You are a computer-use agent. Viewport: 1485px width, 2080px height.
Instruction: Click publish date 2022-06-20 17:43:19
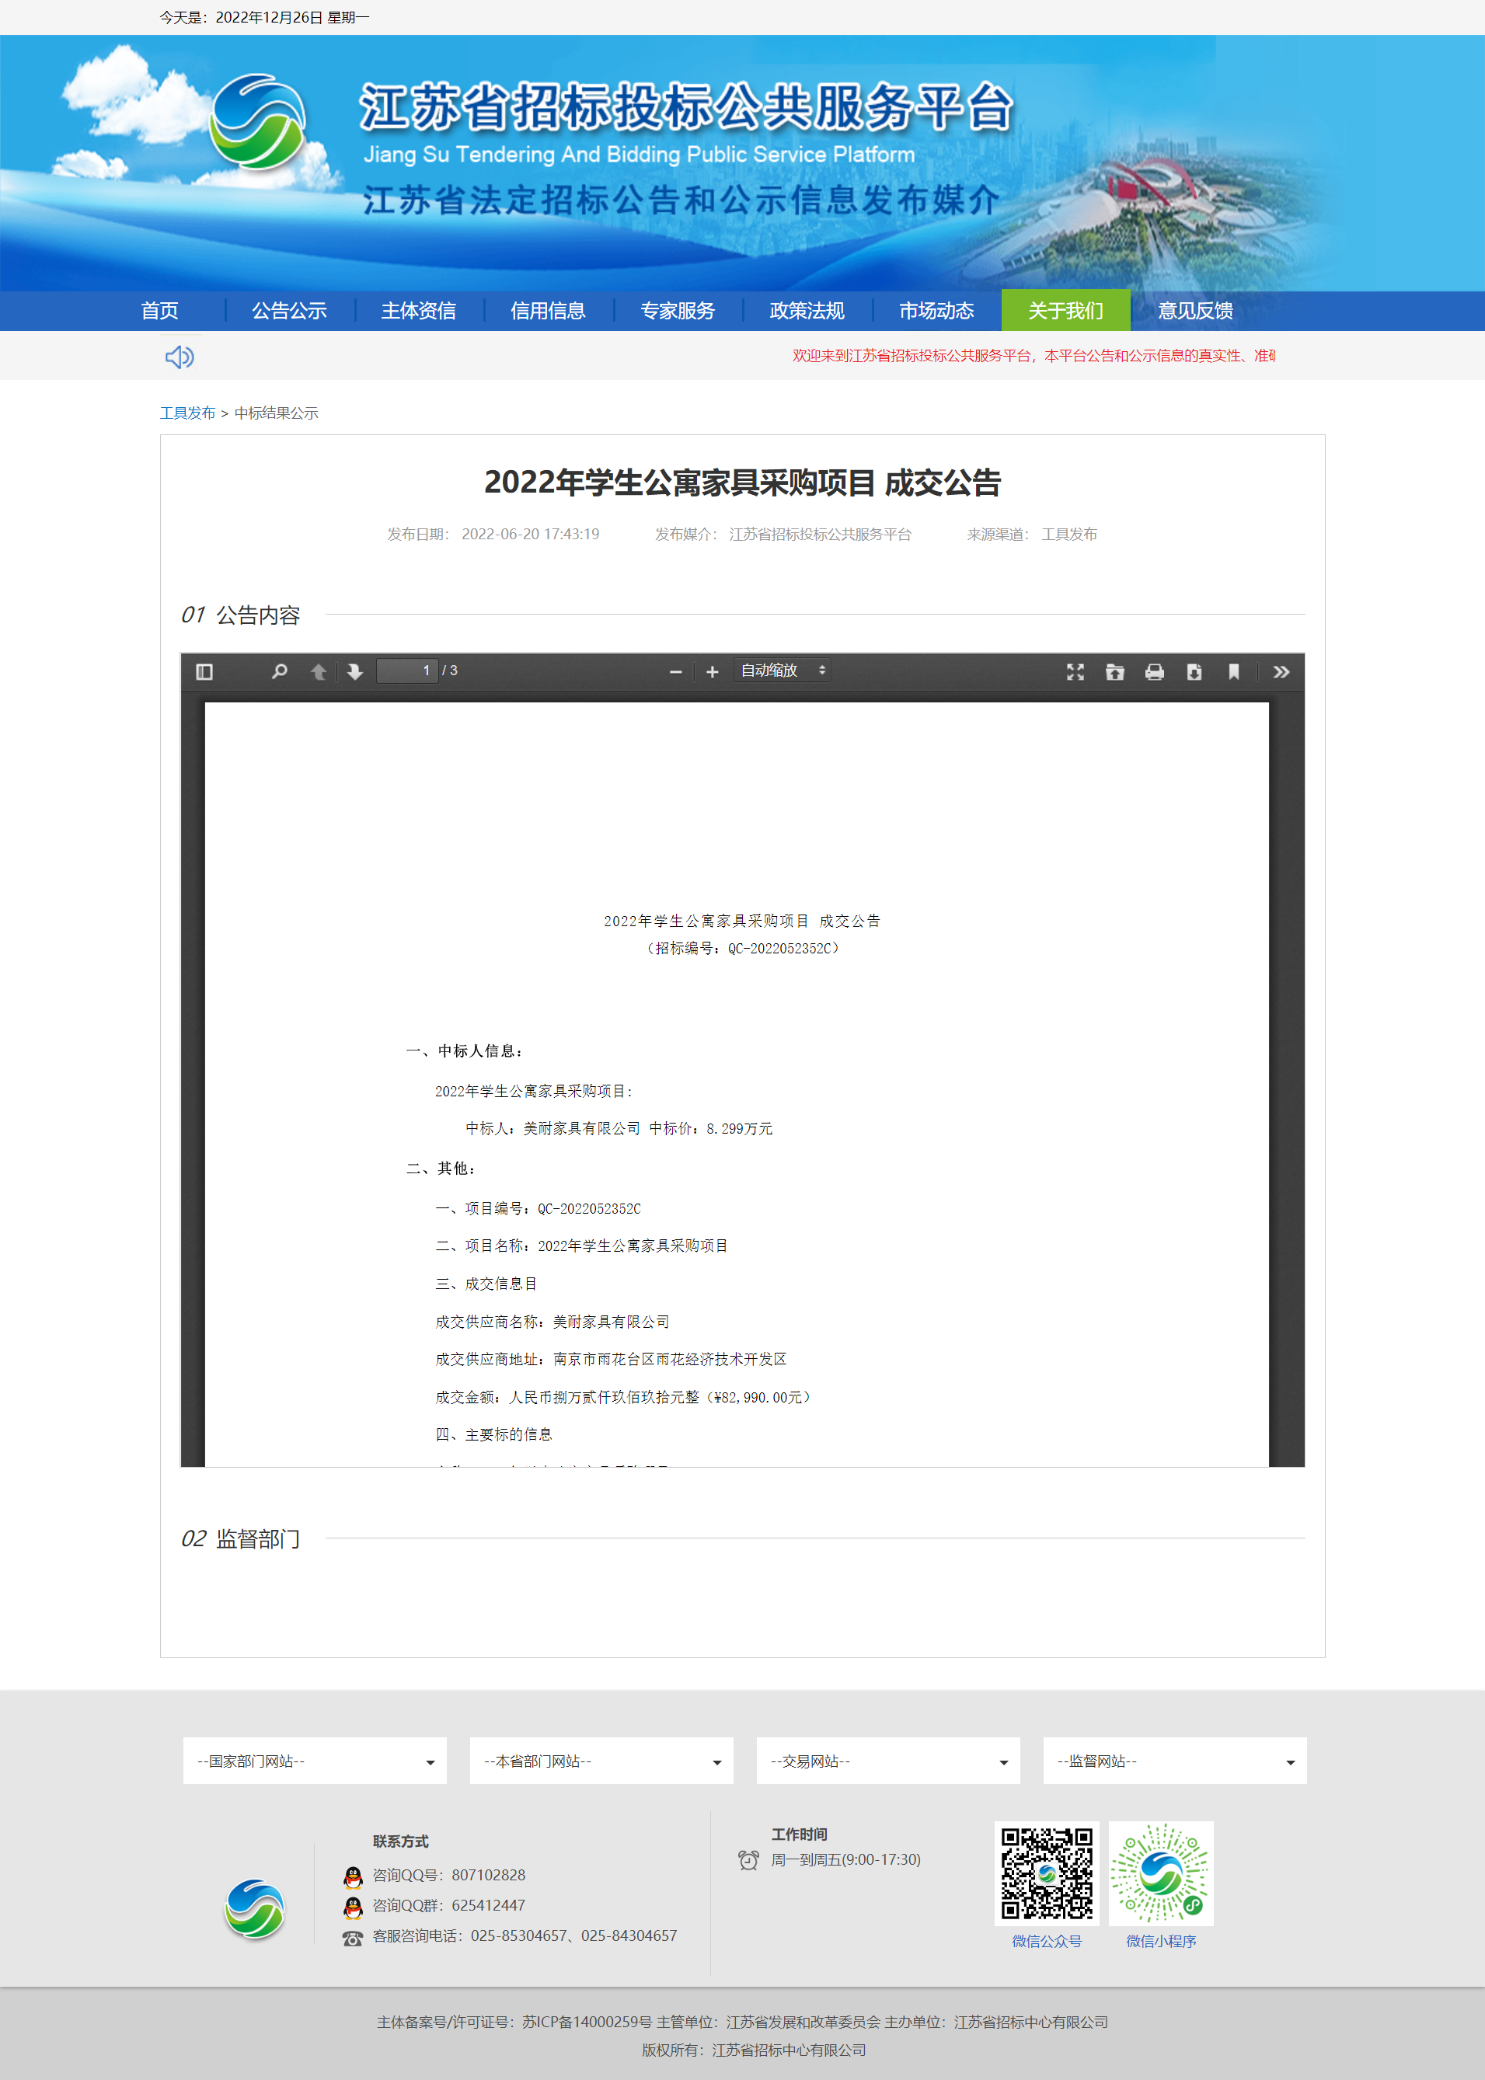coord(530,534)
